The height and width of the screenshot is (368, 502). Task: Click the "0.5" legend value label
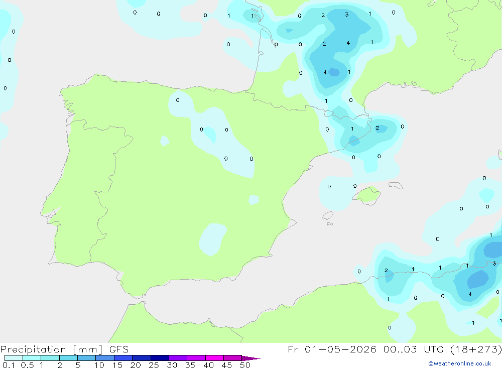[27, 365]
